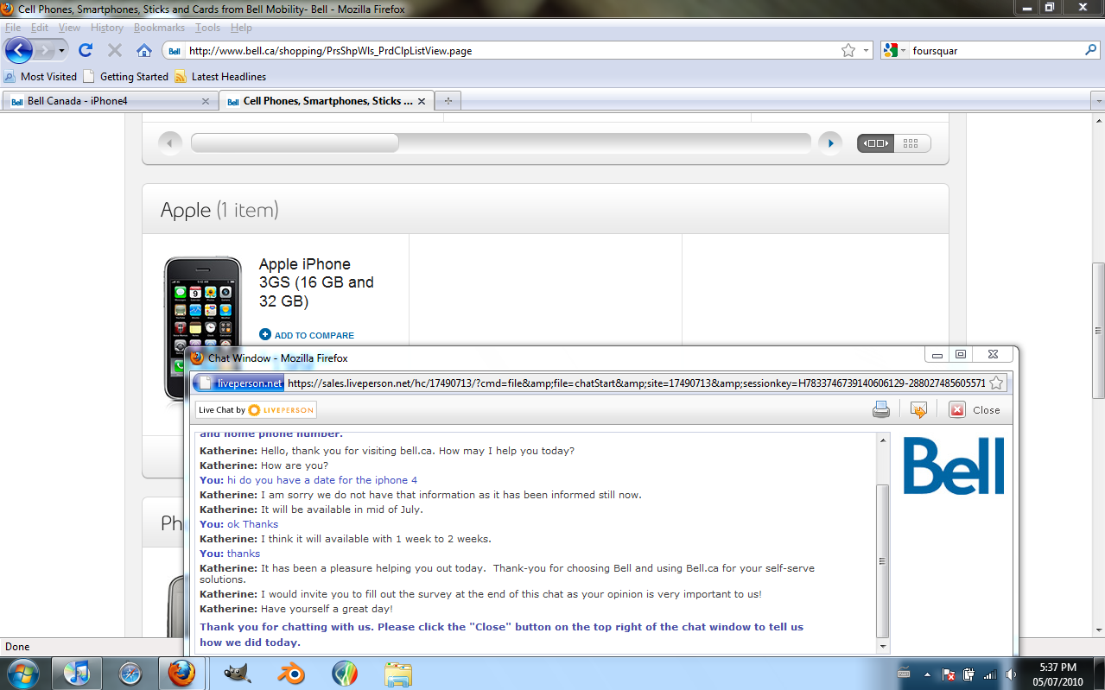The image size is (1105, 690).
Task: Open a new tab with plus button
Action: tap(448, 101)
